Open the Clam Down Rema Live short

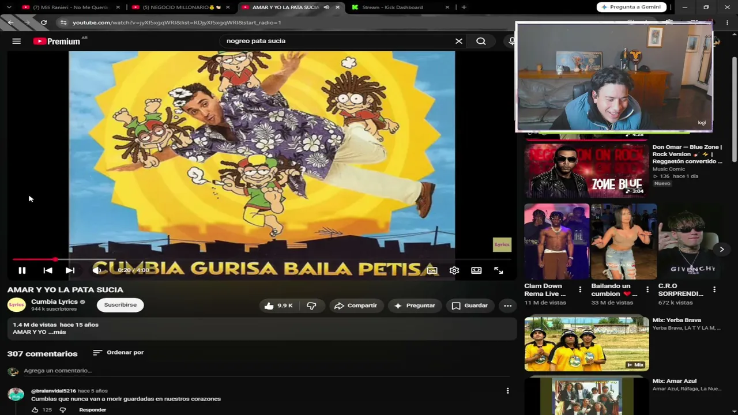pos(557,242)
